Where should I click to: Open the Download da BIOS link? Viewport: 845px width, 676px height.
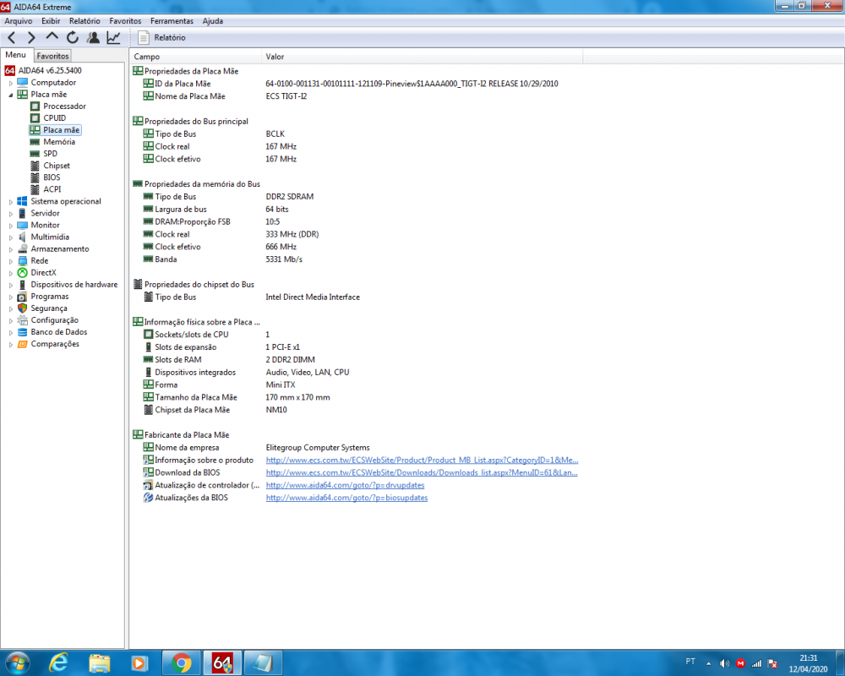pyautogui.click(x=422, y=473)
